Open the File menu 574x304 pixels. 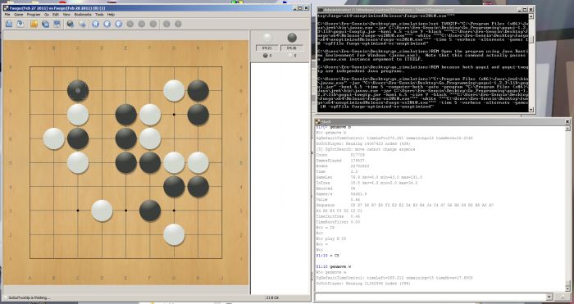coord(7,15)
